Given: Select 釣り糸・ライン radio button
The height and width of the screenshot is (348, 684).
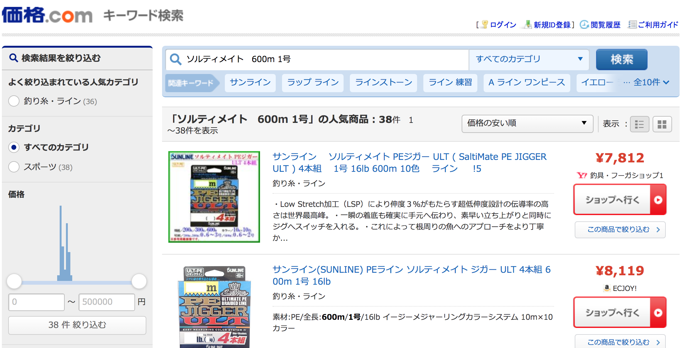Looking at the screenshot, I should click(x=14, y=101).
